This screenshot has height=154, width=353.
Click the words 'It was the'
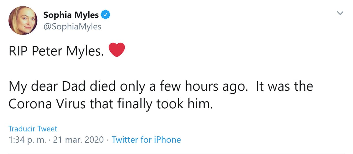pyautogui.click(x=284, y=87)
